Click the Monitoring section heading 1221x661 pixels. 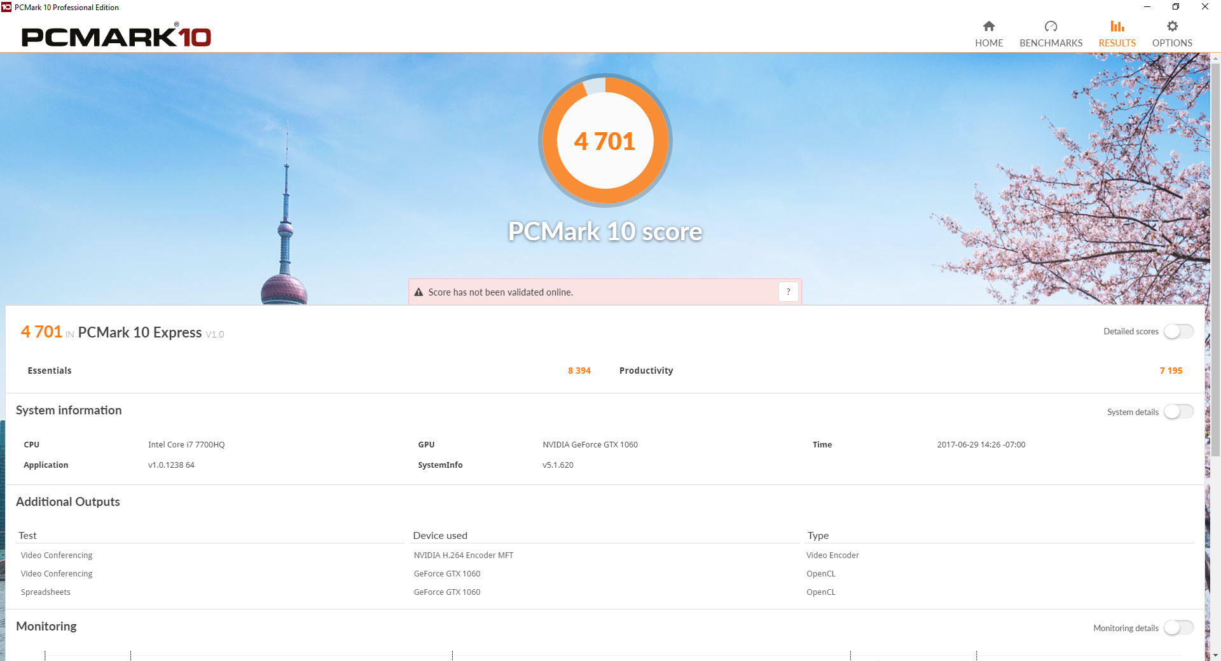click(x=46, y=626)
